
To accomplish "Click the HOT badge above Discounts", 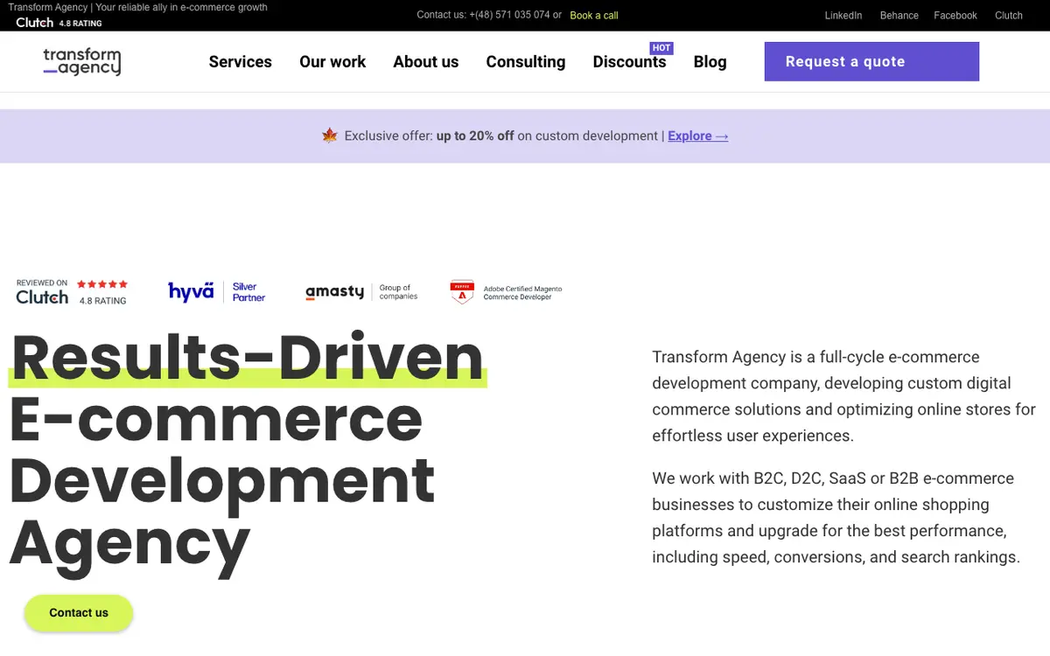I will pos(661,48).
